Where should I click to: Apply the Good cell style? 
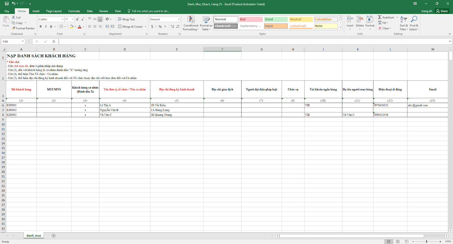[x=275, y=19]
